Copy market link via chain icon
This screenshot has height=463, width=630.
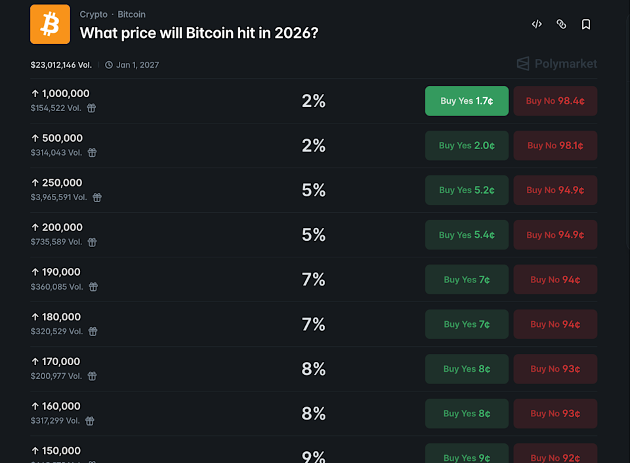pyautogui.click(x=561, y=24)
